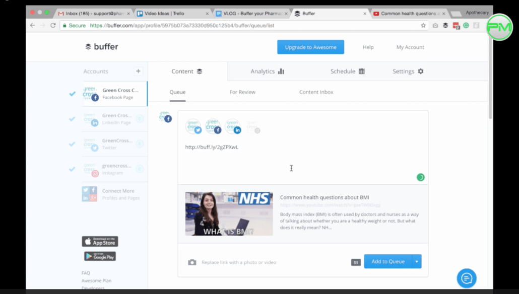Viewport: 519px width, 294px height.
Task: Toggle greyed Instagram avatar in composer
Action: coord(253,126)
